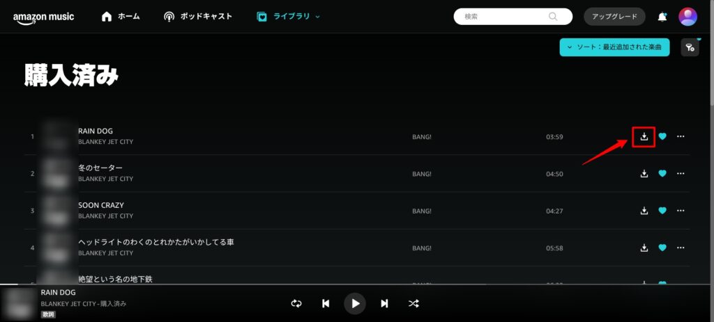Download the RAIN DOG track
This screenshot has width=714, height=322.
click(x=644, y=136)
